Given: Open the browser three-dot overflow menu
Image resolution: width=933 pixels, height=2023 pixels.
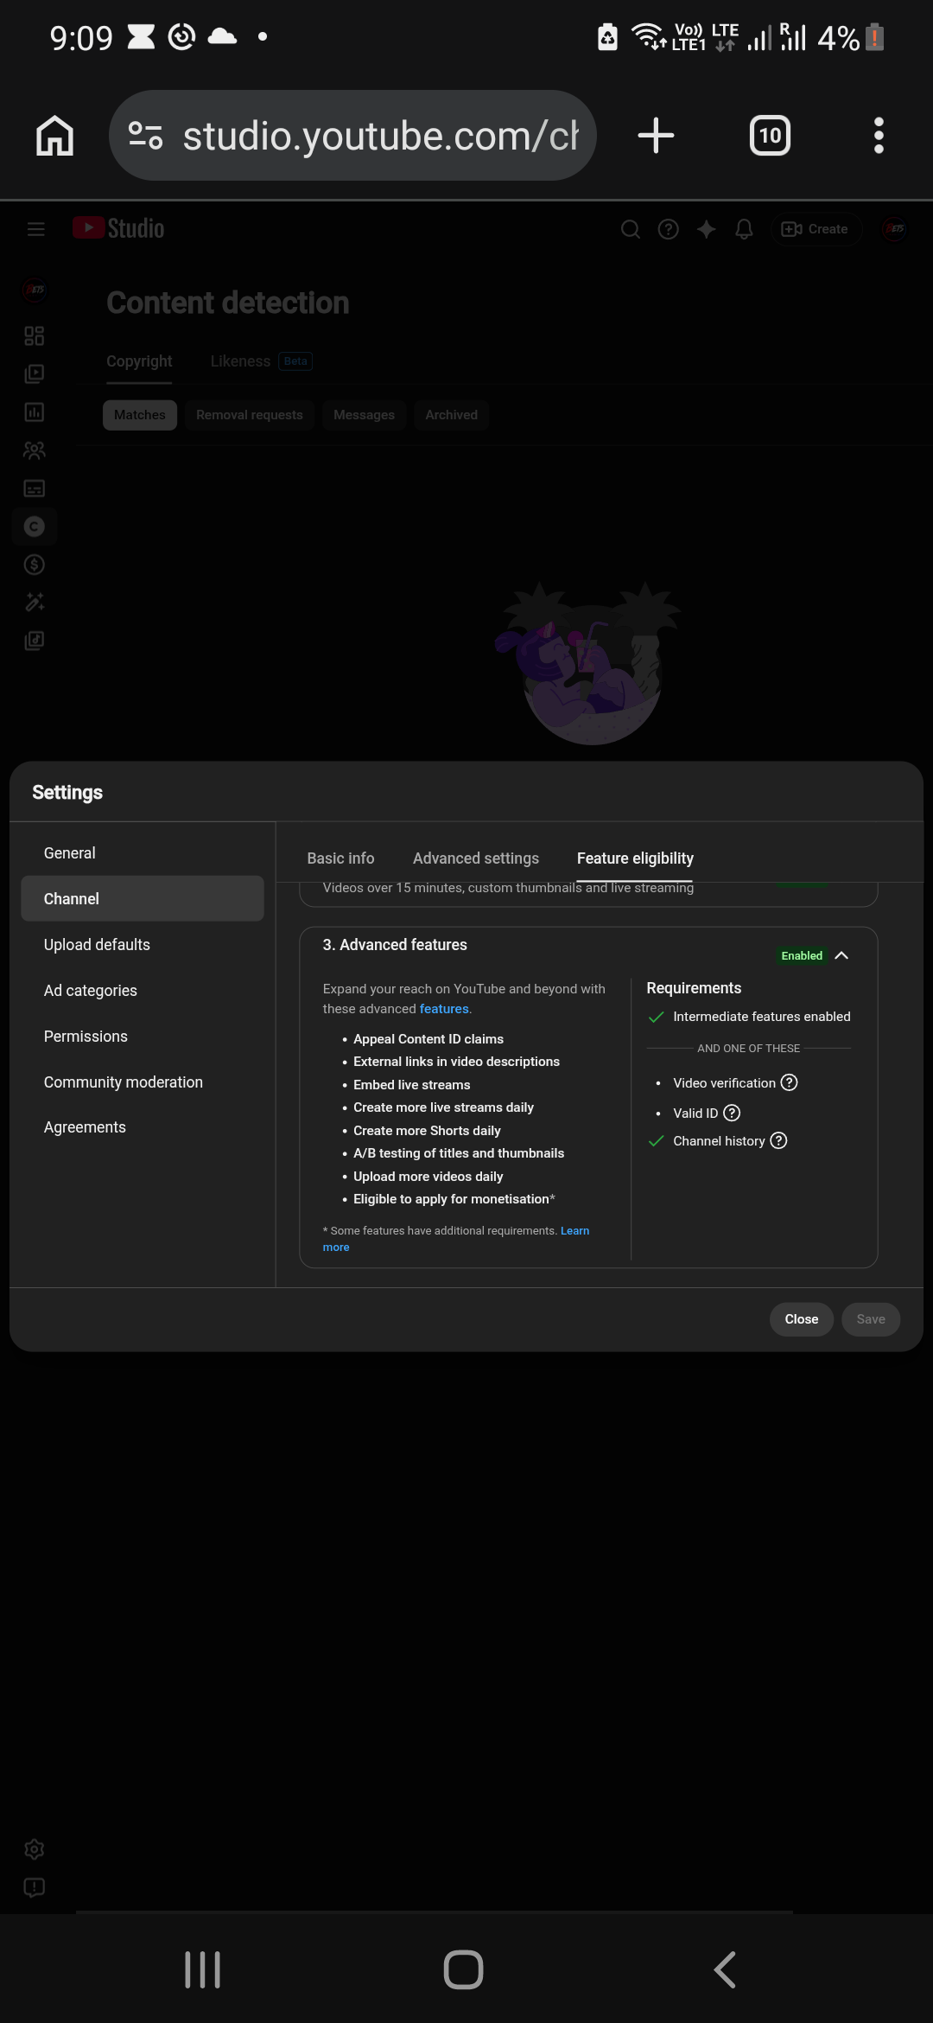Looking at the screenshot, I should [879, 136].
